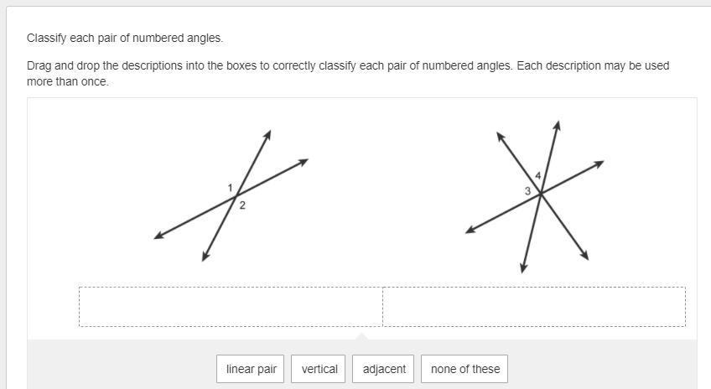Click the upper-right arrowhead of the shallow line, left diagram

[x=303, y=163]
